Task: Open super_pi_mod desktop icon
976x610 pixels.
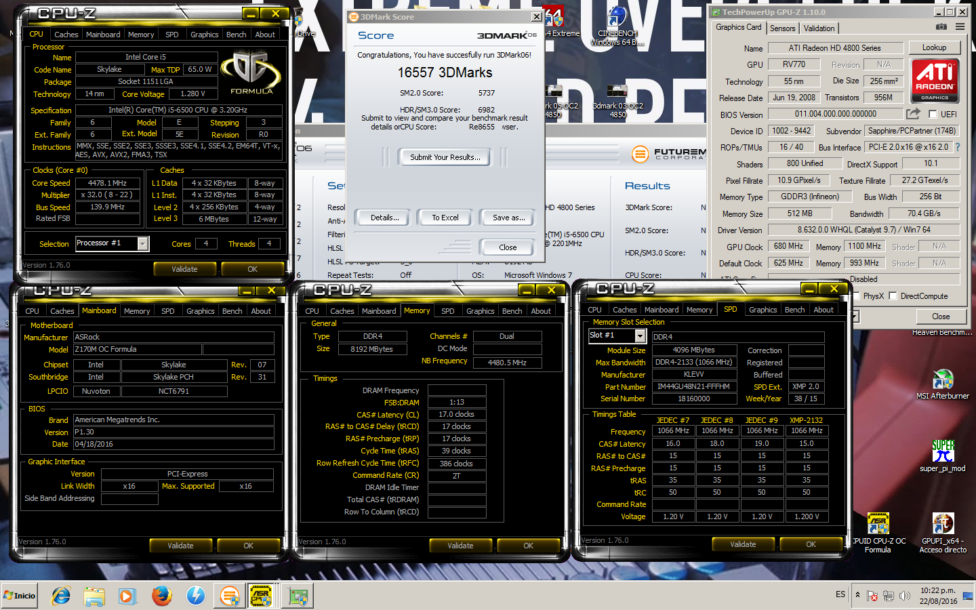Action: coord(943,456)
